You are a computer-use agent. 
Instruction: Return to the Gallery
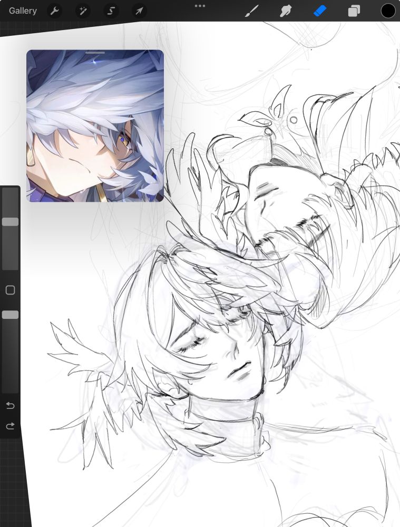(x=23, y=11)
